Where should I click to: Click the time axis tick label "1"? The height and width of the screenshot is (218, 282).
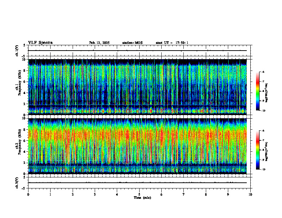[x=50, y=194]
